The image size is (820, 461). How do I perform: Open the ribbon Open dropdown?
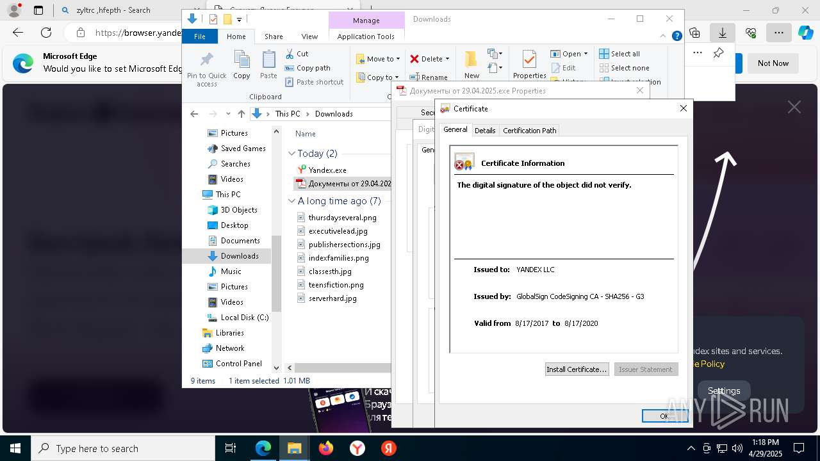[x=570, y=54]
